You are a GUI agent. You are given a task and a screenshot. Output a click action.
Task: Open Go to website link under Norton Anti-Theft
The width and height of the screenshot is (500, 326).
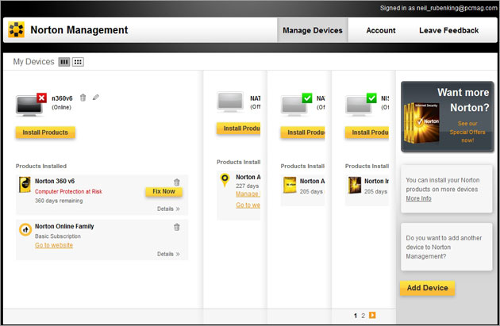248,205
